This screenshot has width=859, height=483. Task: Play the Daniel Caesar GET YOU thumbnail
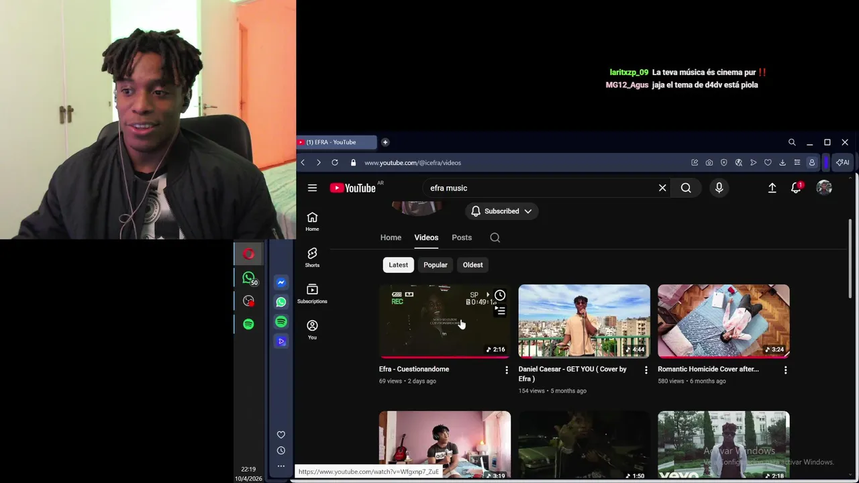click(585, 321)
